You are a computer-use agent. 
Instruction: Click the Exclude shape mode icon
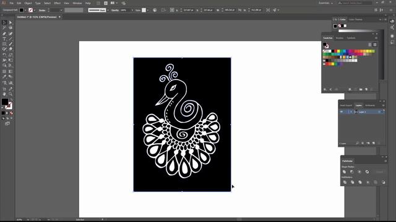(367, 172)
